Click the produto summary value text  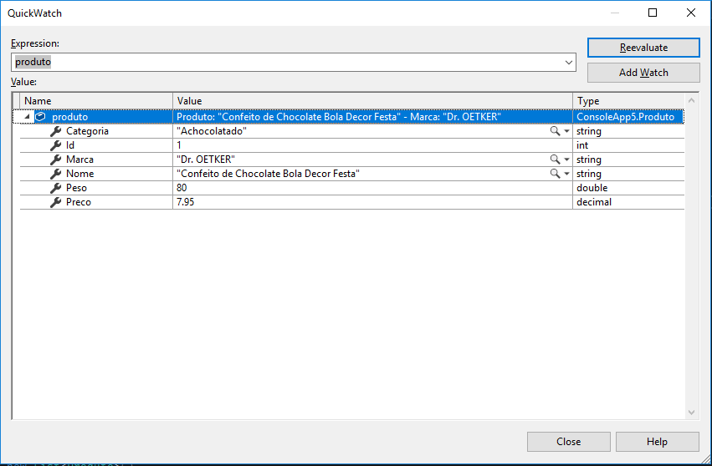[338, 117]
